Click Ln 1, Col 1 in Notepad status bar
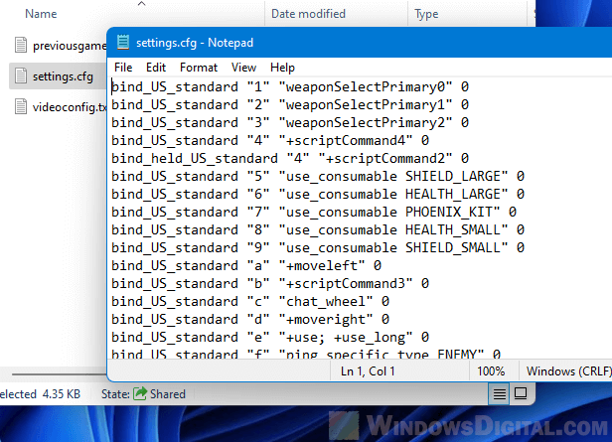 368,371
